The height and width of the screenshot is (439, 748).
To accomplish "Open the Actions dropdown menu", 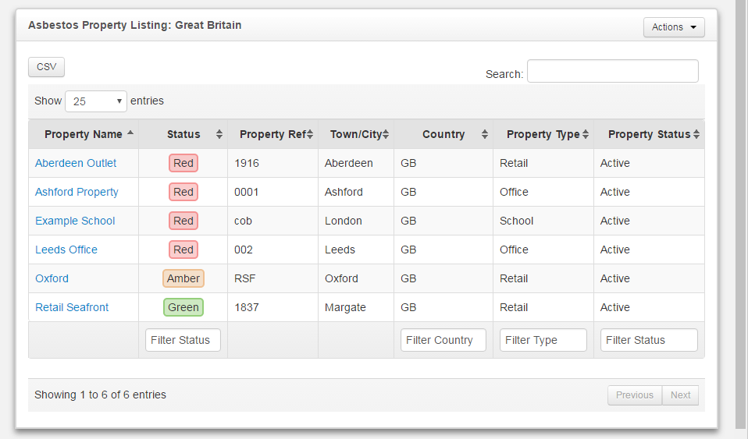I will point(673,27).
